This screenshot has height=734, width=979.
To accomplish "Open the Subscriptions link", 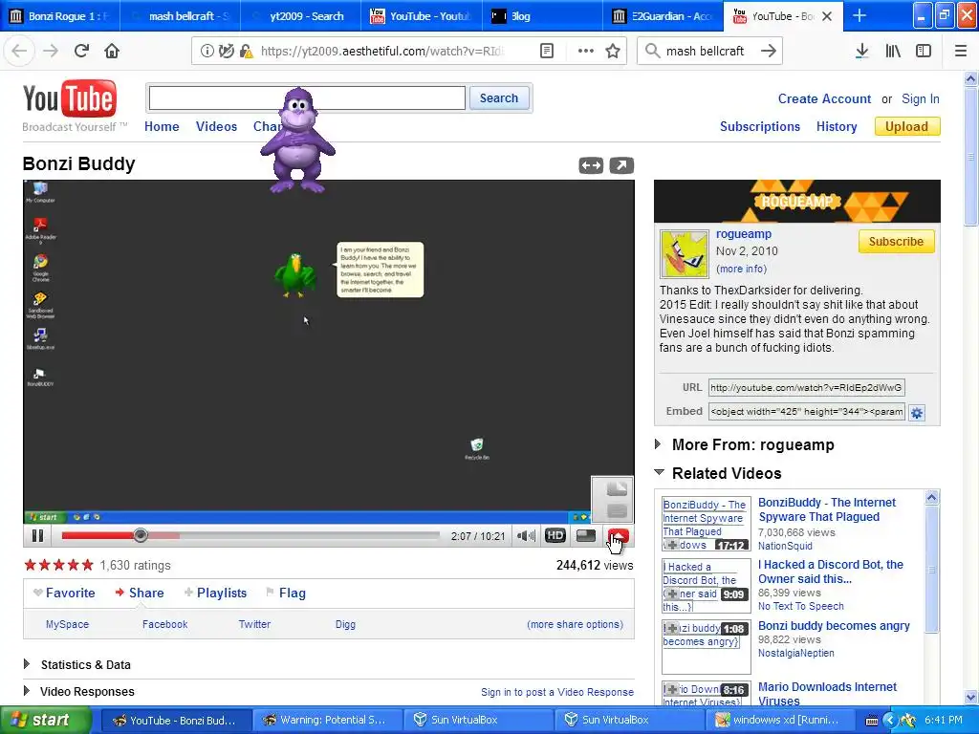I will [x=760, y=126].
